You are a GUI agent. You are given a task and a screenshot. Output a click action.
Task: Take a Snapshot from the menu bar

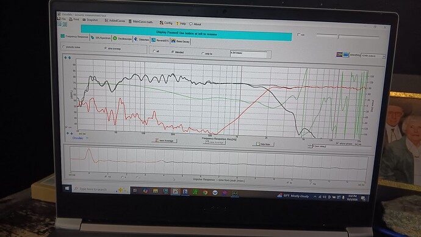[x=90, y=20]
